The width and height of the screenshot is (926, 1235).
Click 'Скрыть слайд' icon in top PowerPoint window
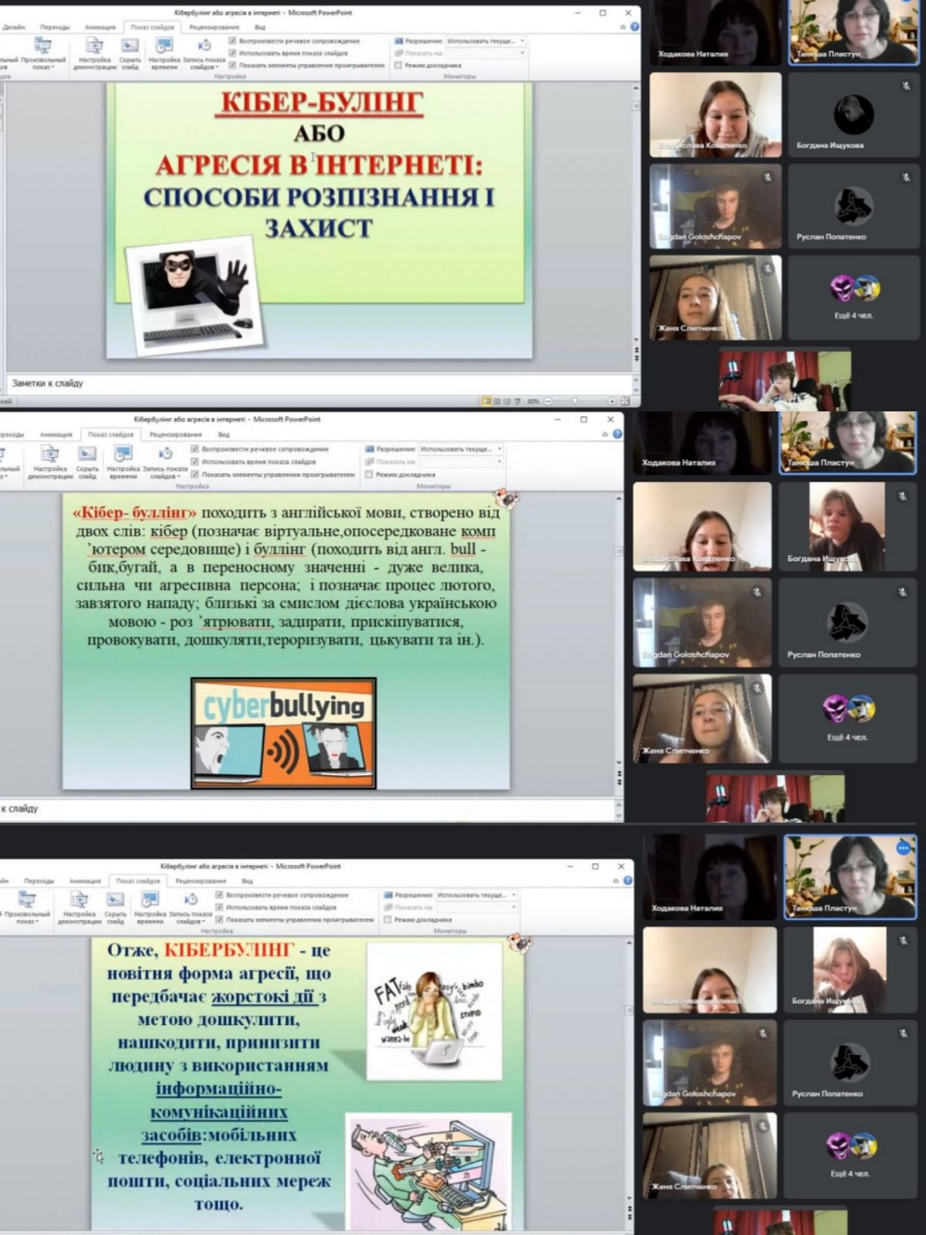130,48
